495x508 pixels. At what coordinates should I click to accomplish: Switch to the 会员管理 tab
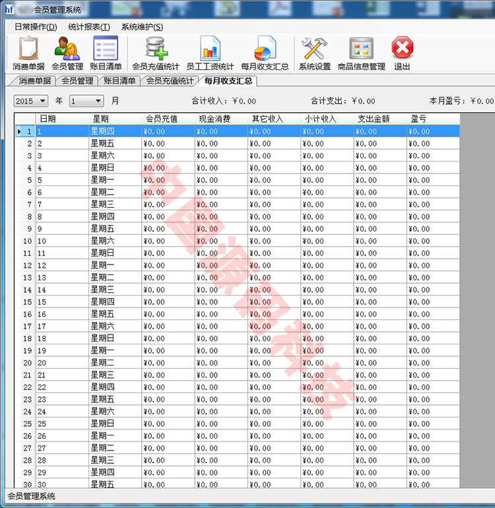pyautogui.click(x=77, y=80)
